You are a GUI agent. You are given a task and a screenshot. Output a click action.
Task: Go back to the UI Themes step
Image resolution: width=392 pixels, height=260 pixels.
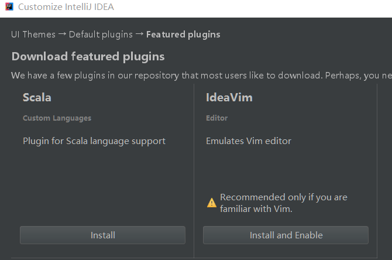point(33,35)
